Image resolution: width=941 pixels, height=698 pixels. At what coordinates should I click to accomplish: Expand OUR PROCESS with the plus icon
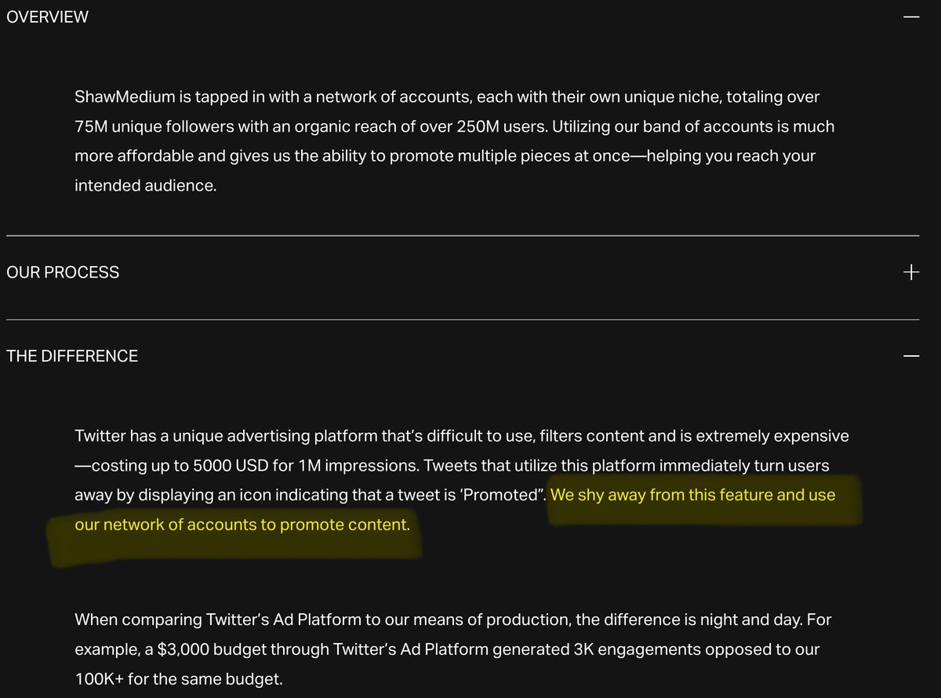(910, 272)
